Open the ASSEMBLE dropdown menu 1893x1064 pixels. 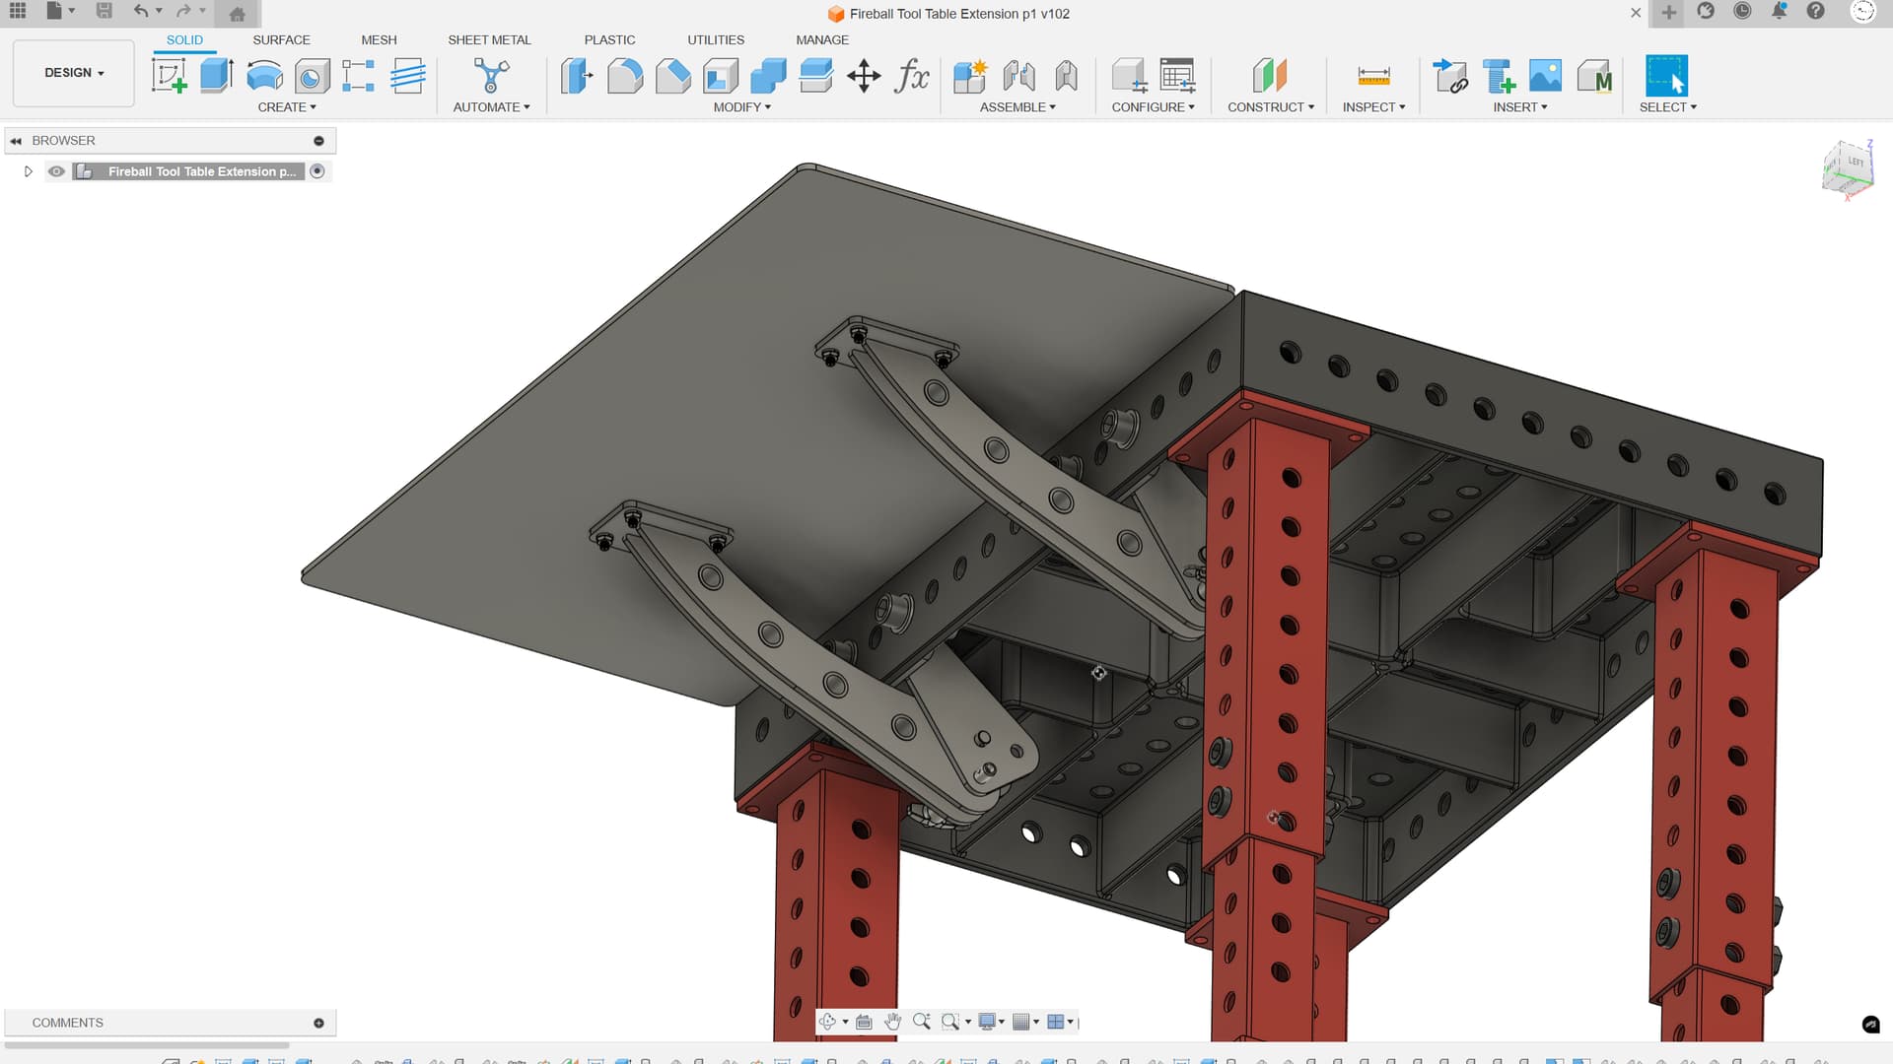[x=1017, y=107]
